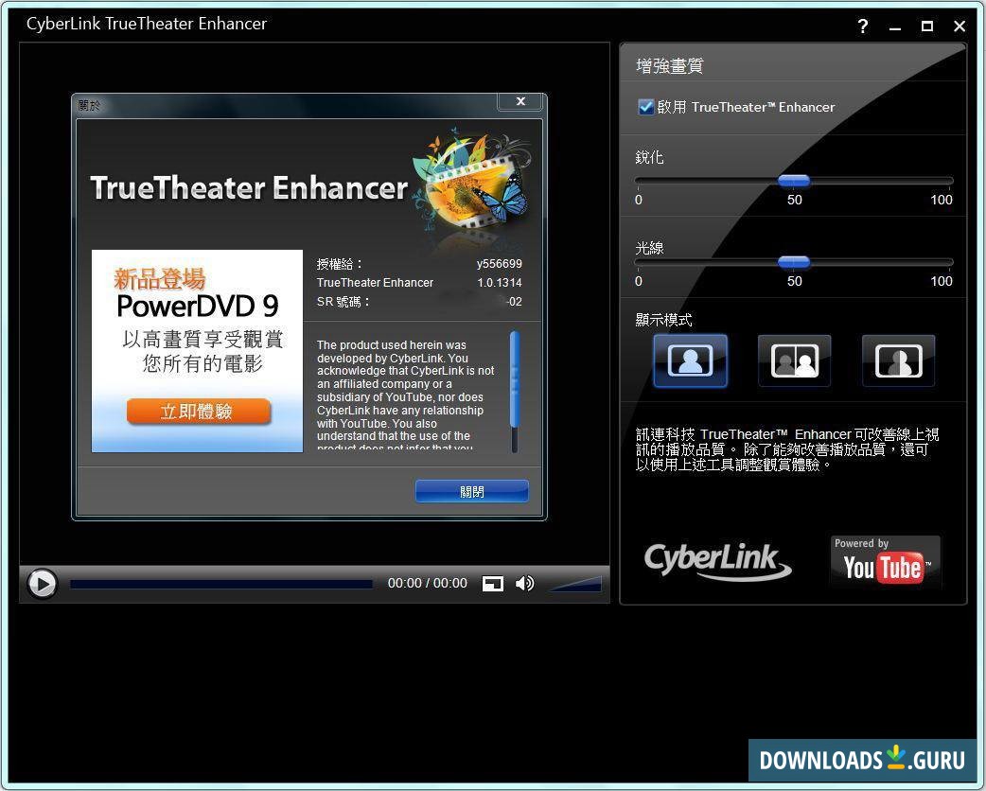Adjust the volume slider next to the speaker
Image resolution: width=986 pixels, height=791 pixels.
[x=577, y=584]
